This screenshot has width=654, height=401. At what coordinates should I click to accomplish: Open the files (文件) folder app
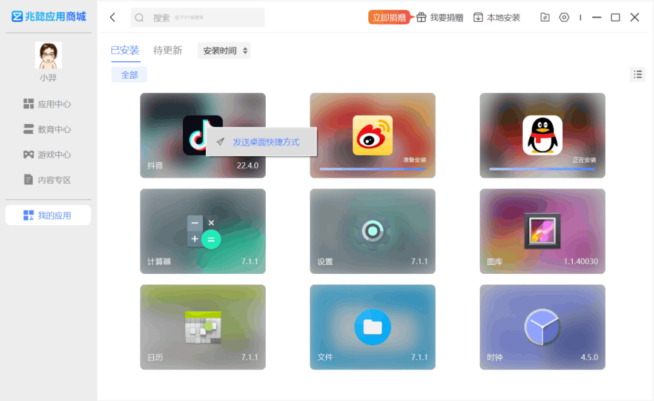(x=372, y=327)
